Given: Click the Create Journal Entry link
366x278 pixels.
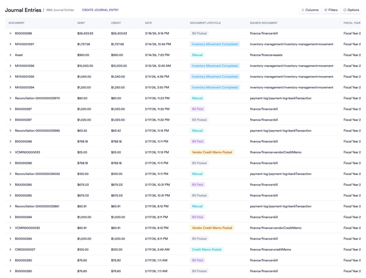Looking at the screenshot, I should click(100, 10).
